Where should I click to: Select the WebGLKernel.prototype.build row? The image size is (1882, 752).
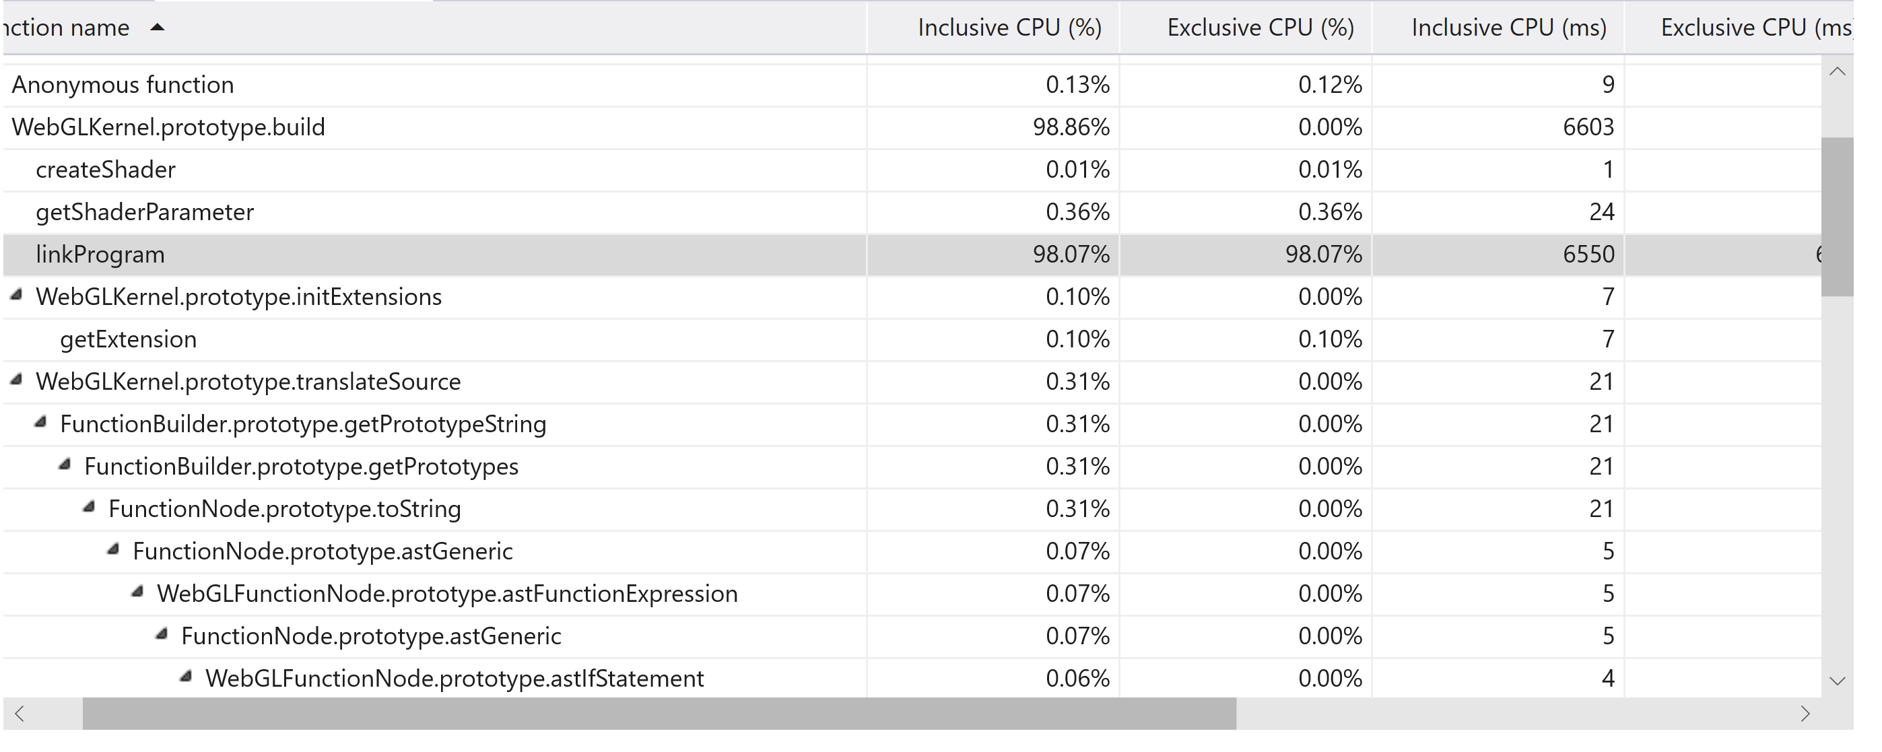point(438,126)
